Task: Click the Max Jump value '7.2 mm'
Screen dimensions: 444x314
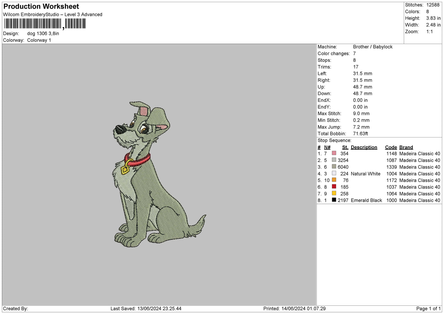Action: pos(361,127)
